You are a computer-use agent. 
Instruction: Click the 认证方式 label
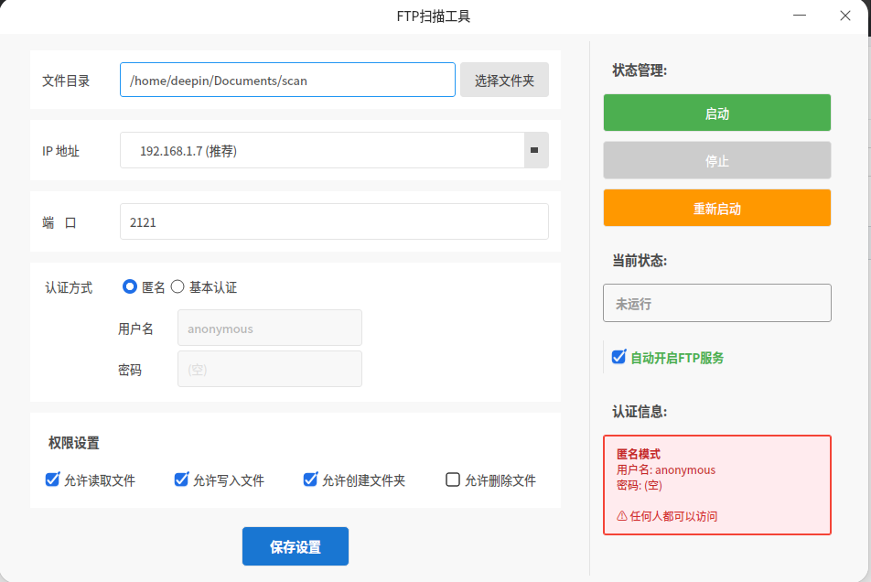tap(69, 287)
